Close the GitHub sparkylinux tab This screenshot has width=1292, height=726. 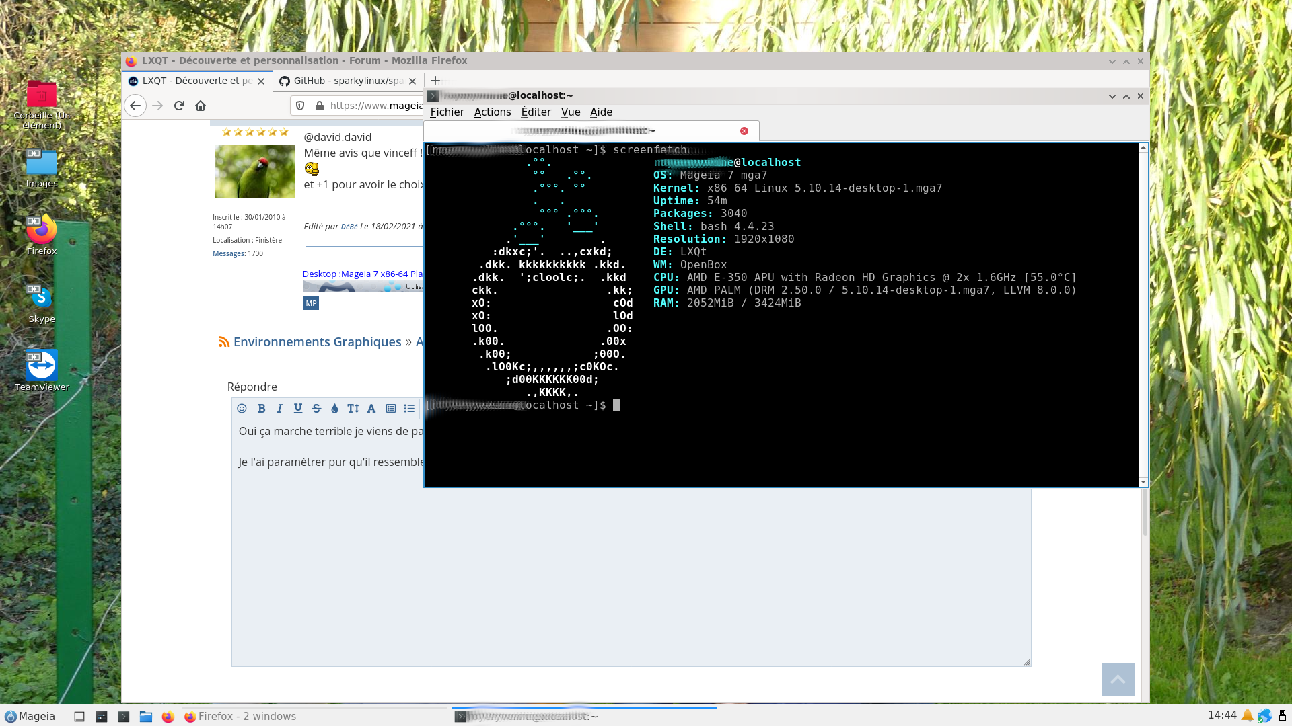click(x=412, y=81)
